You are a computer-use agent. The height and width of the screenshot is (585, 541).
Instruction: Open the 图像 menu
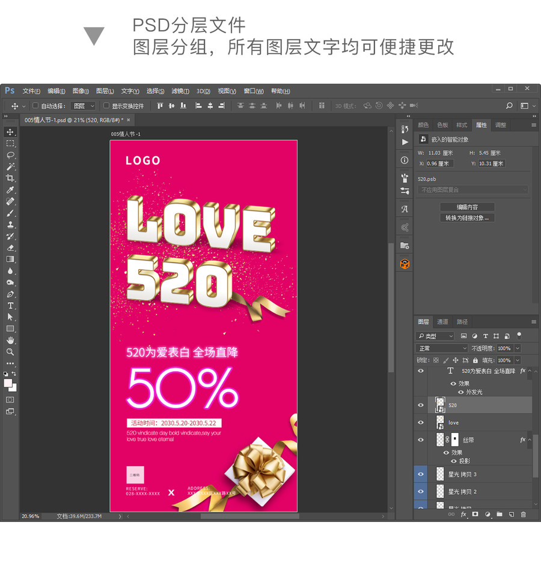(x=81, y=91)
